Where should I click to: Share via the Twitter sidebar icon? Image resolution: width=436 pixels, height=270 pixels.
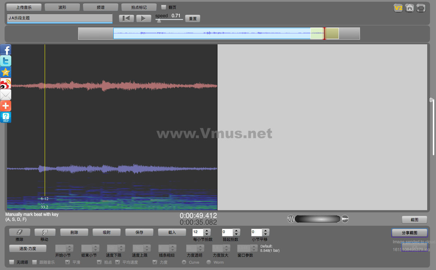(x=6, y=61)
